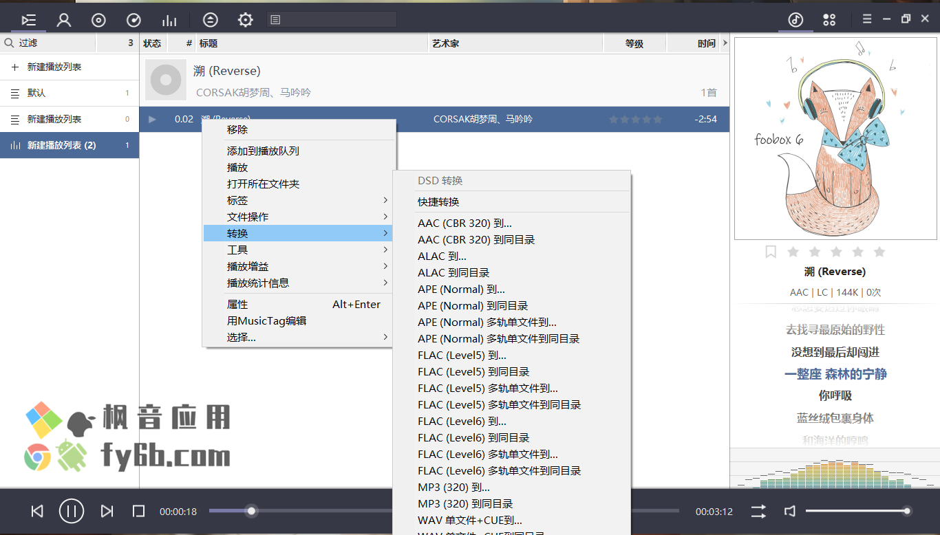The image size is (940, 535).
Task: Set fifth rating star under album art
Action: (879, 252)
